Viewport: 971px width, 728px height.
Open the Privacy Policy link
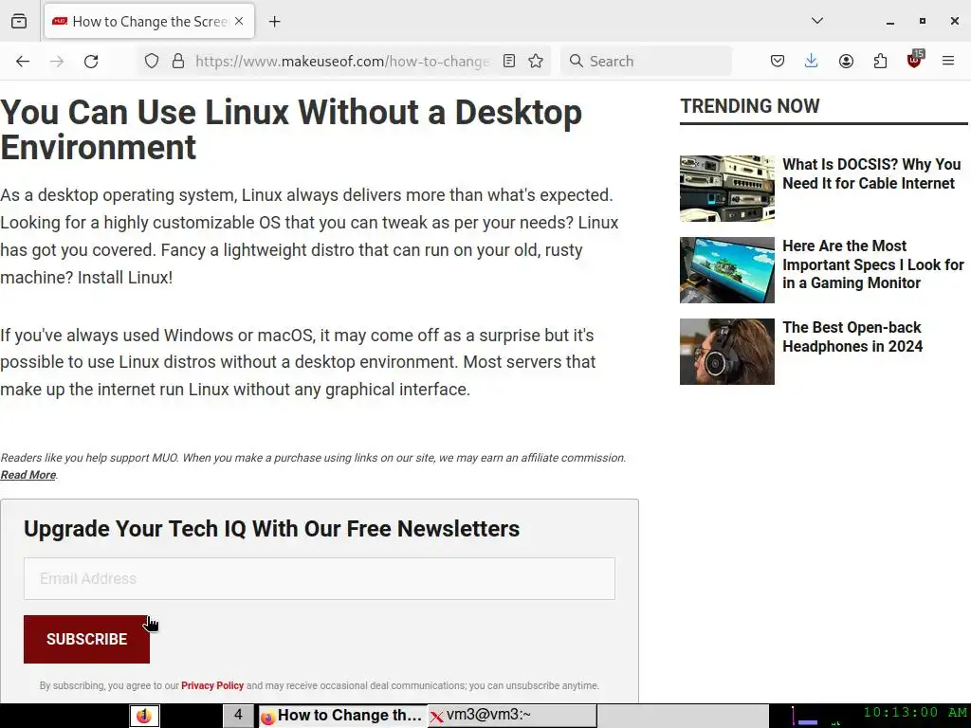(212, 685)
